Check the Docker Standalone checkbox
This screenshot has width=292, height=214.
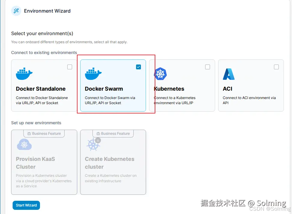click(x=70, y=67)
